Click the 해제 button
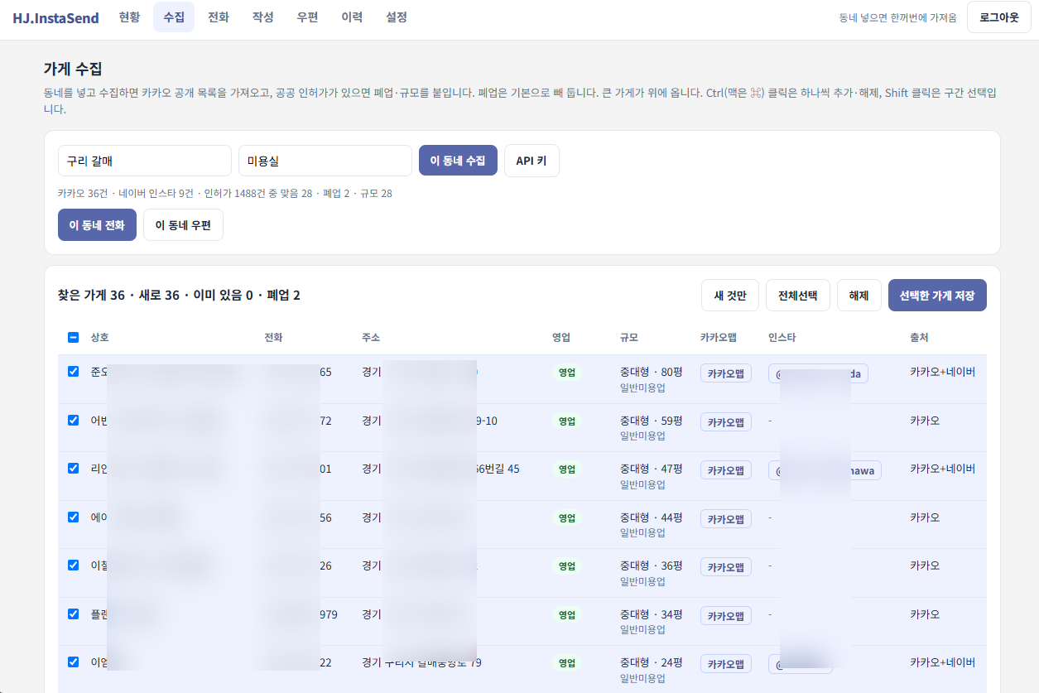Image resolution: width=1039 pixels, height=693 pixels. click(859, 295)
